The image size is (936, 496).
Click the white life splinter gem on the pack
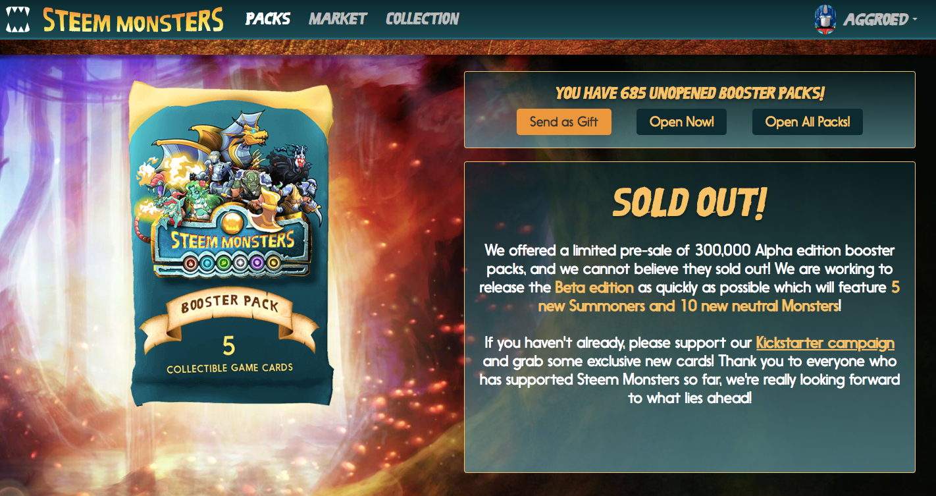point(240,263)
